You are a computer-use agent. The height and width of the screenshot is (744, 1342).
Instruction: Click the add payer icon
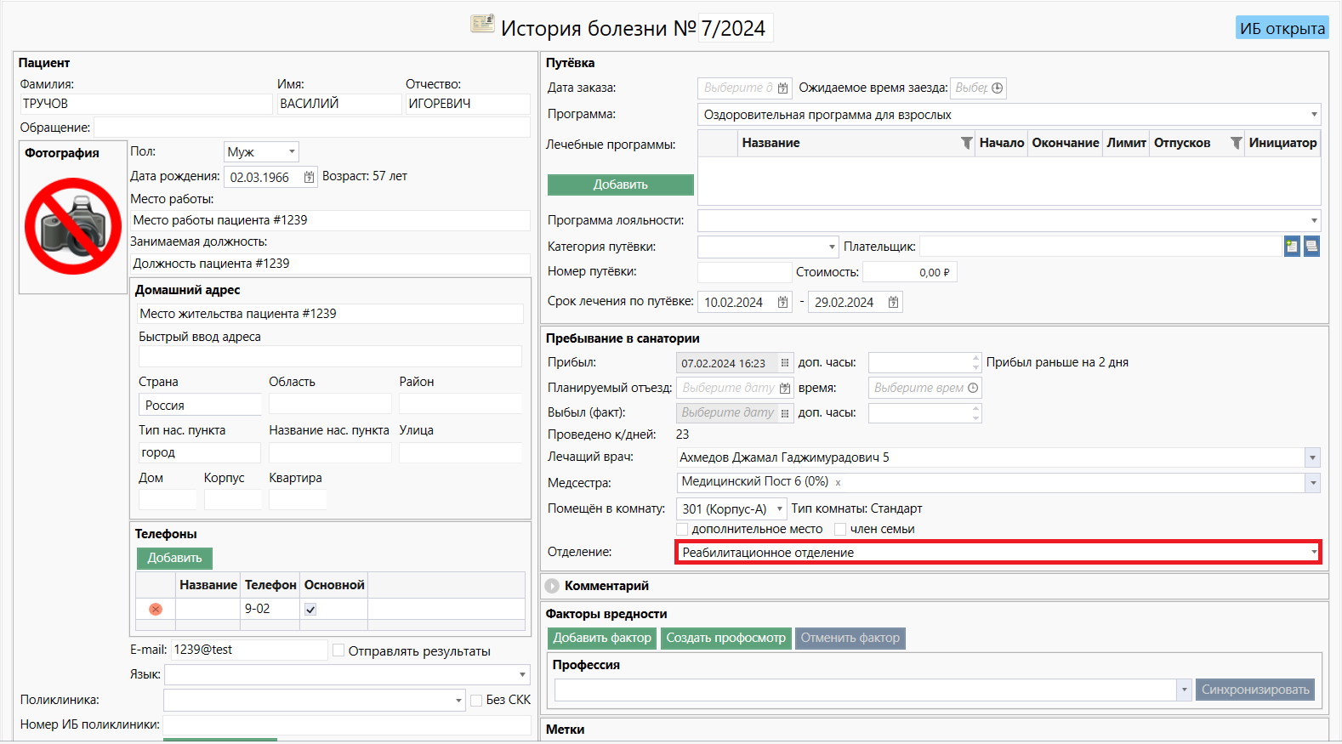pyautogui.click(x=1292, y=247)
